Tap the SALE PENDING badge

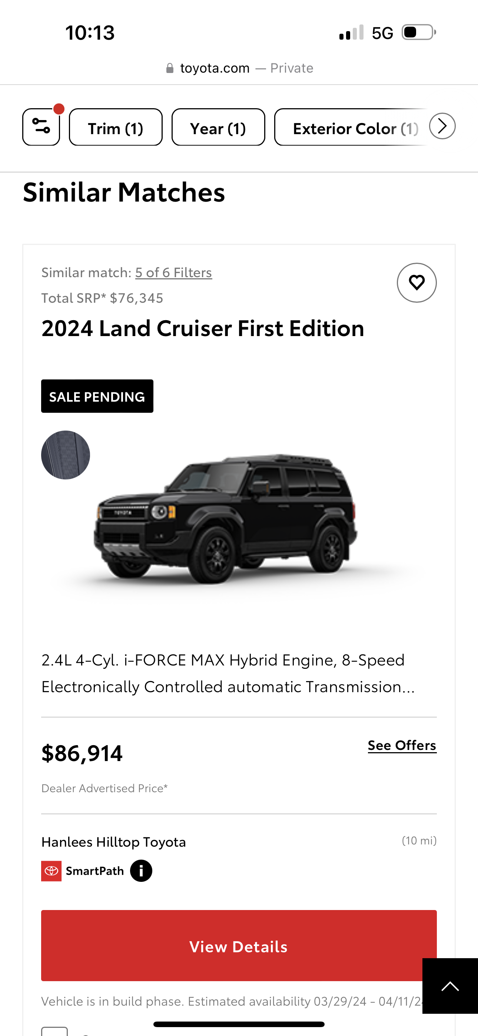(97, 396)
